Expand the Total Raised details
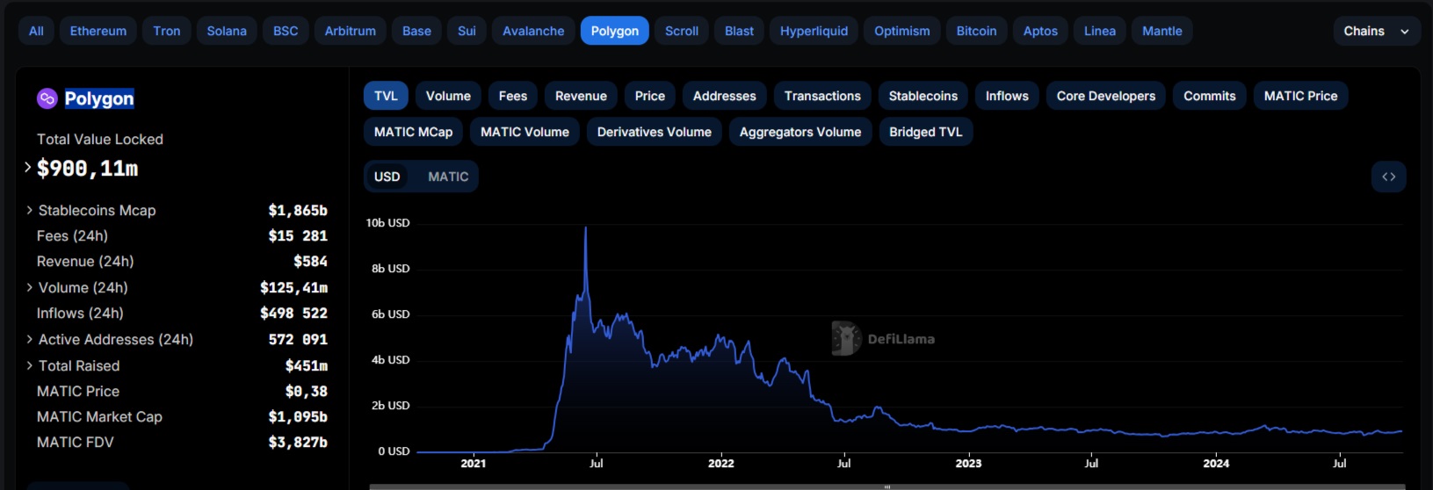The width and height of the screenshot is (1433, 490). (30, 365)
